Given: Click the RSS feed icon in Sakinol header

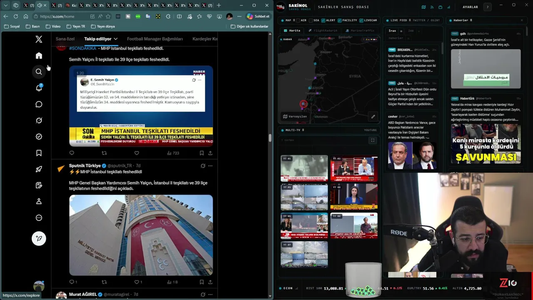Looking at the screenshot, I should [432, 7].
